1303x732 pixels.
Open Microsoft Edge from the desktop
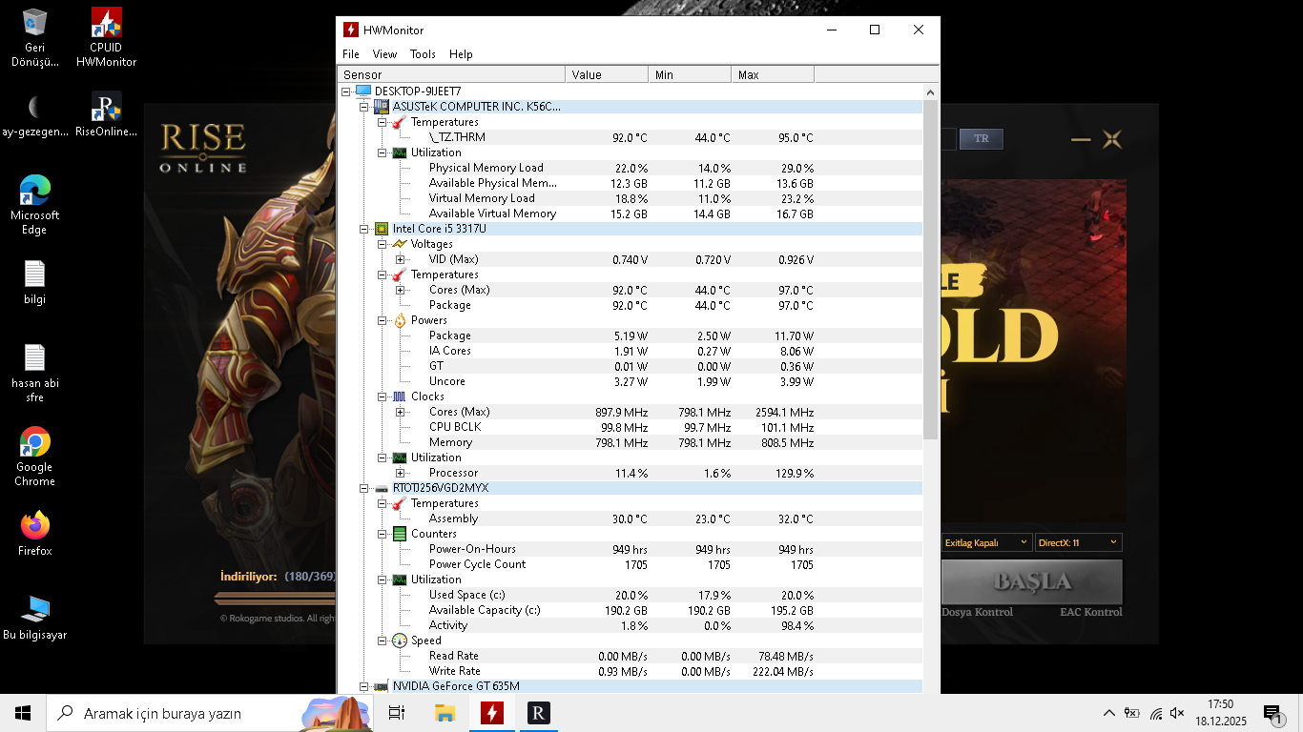(34, 204)
